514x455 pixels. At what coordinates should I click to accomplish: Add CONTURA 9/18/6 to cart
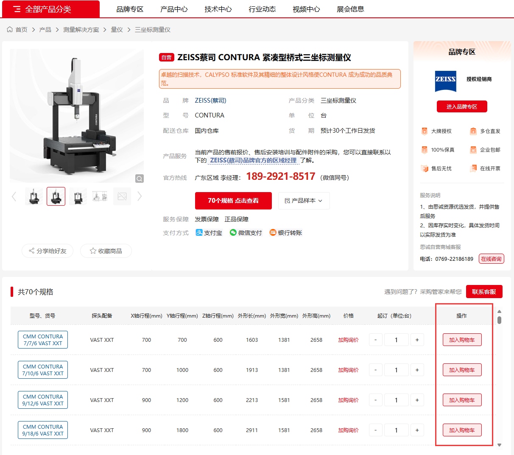(462, 430)
